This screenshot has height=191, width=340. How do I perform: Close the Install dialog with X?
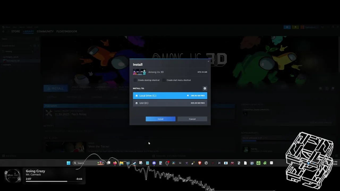coord(208,61)
